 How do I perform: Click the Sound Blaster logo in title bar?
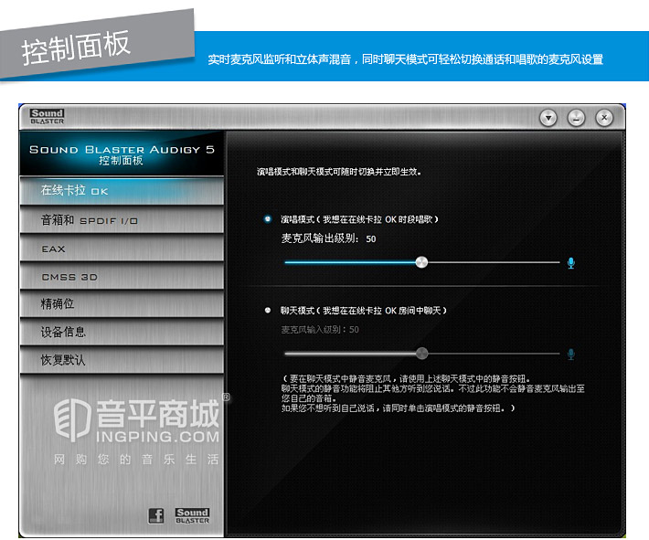(47, 116)
